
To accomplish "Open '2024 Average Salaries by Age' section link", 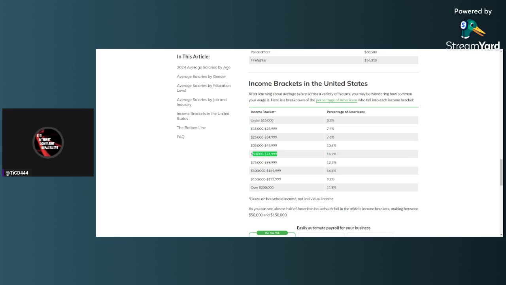I will 204,67.
